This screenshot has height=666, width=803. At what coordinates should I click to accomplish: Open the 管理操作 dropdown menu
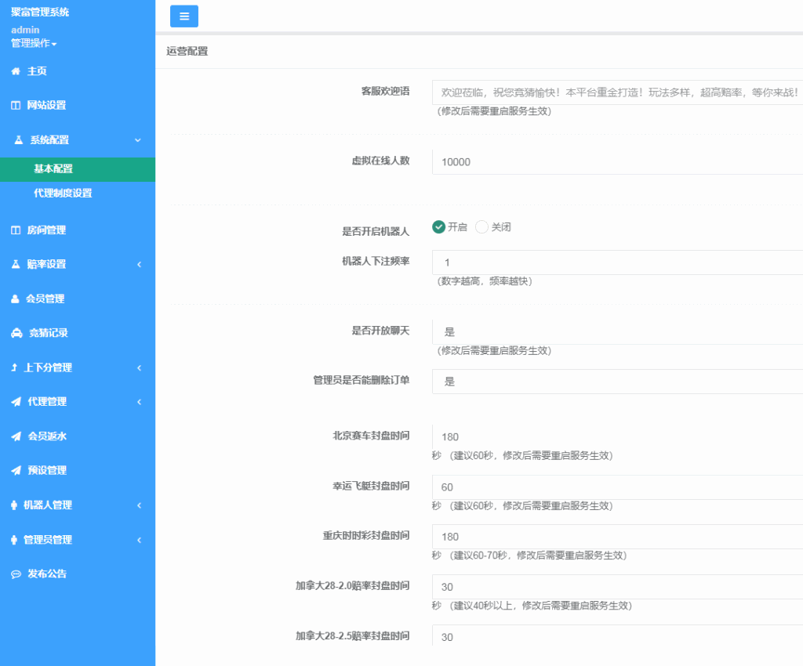tap(31, 43)
